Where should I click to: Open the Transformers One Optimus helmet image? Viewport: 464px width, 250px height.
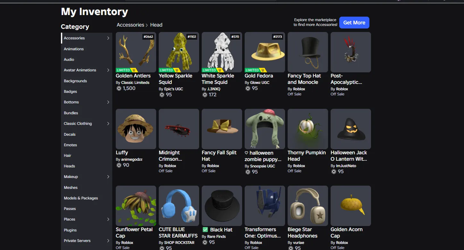click(x=265, y=206)
